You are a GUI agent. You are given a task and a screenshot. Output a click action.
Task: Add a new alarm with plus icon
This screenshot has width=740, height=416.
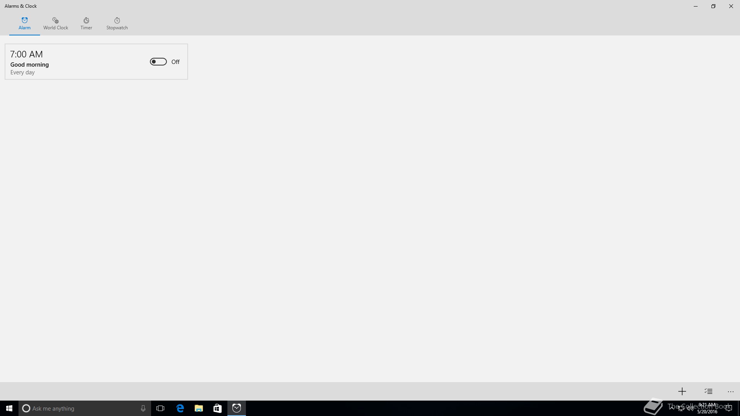(682, 391)
